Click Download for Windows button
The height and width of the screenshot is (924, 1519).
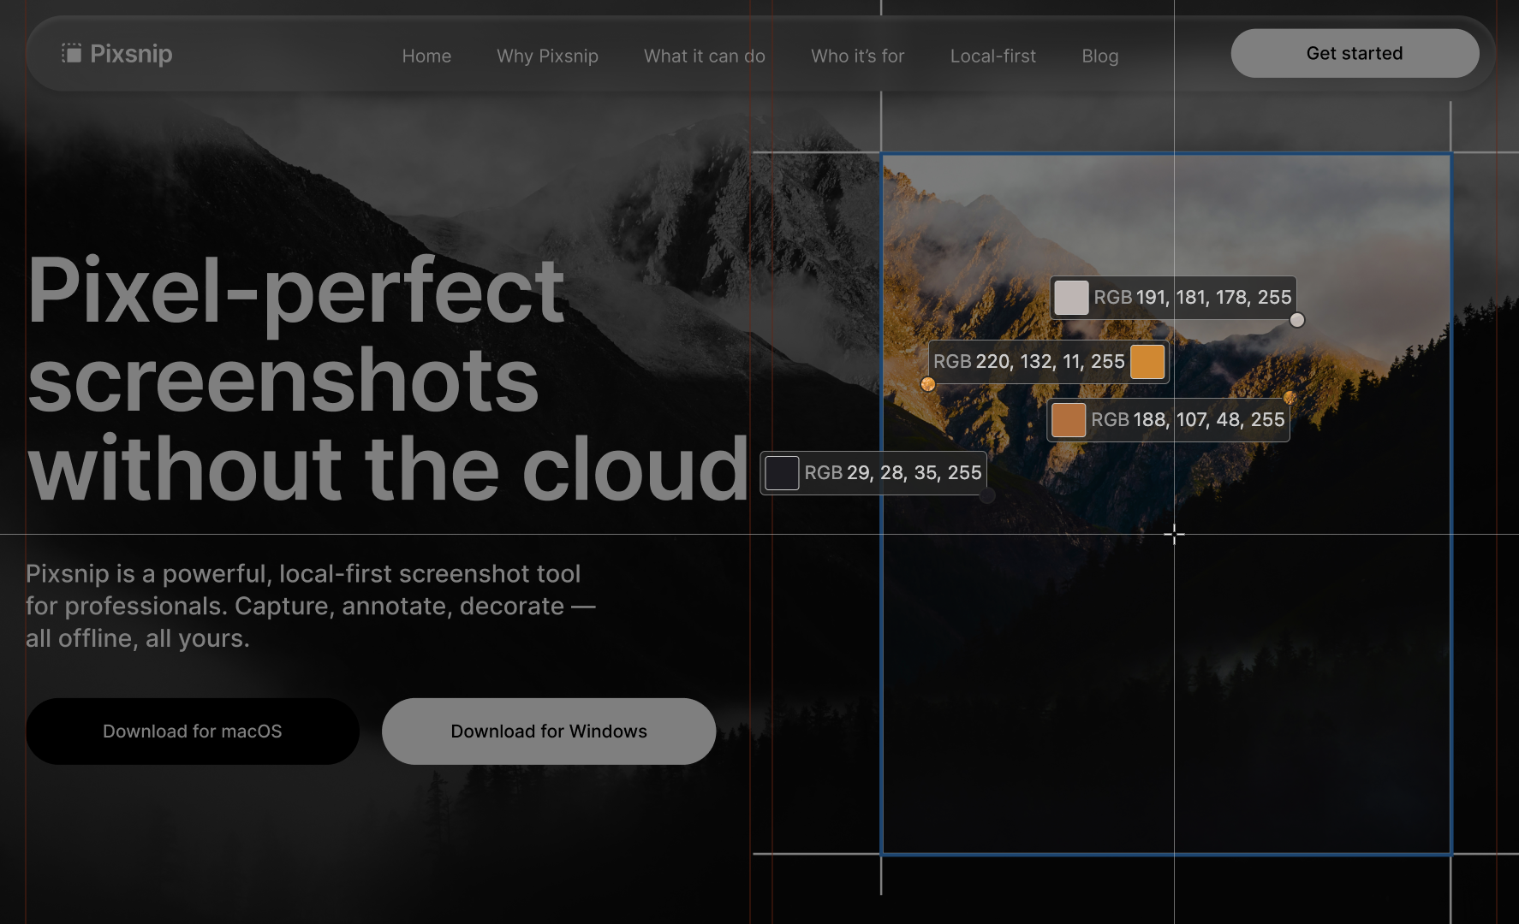(x=549, y=731)
